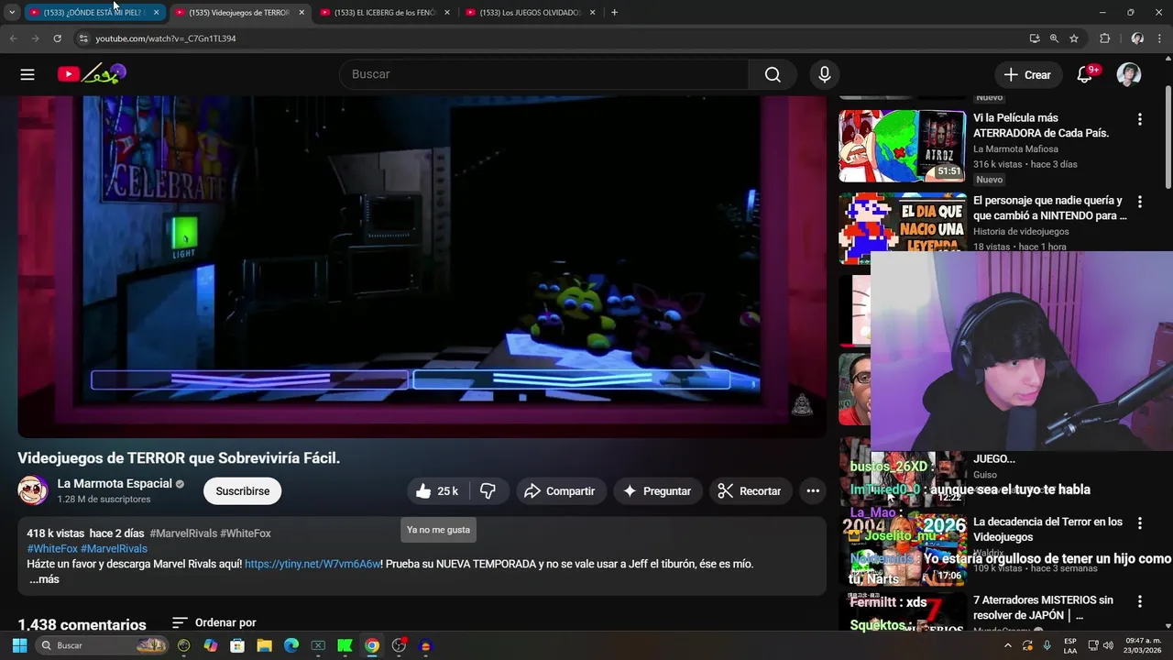
Task: Click the 'Compartir' share button
Action: [561, 491]
